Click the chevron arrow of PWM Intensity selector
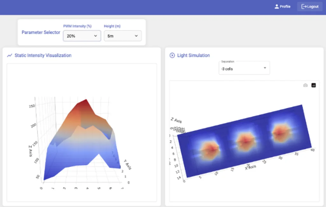 point(96,36)
